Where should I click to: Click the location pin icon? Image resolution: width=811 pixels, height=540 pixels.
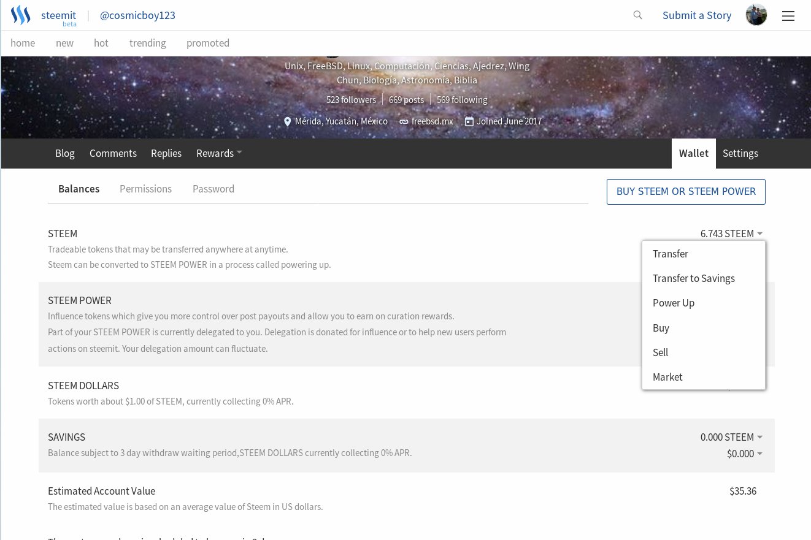[x=287, y=121]
